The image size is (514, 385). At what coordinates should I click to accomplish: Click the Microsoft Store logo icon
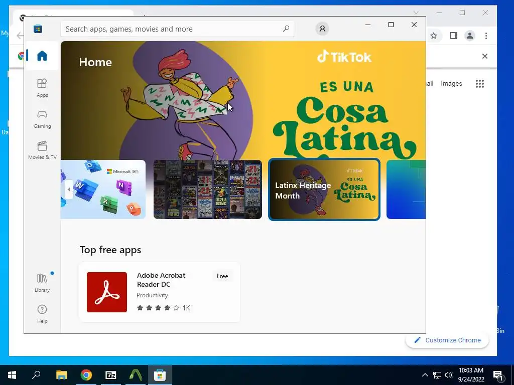click(38, 29)
